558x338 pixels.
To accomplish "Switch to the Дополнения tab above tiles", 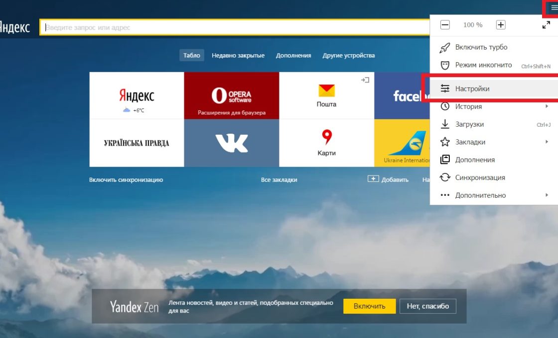I will coord(293,55).
